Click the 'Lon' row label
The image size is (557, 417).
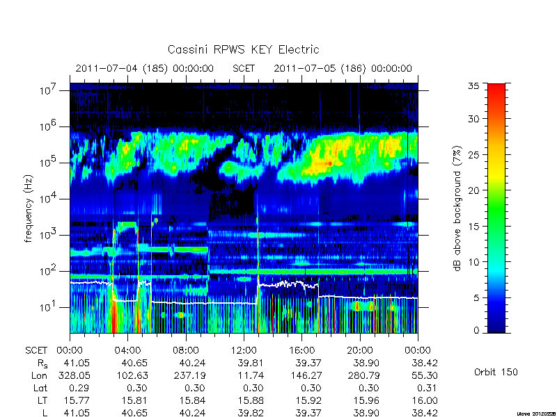[40, 375]
